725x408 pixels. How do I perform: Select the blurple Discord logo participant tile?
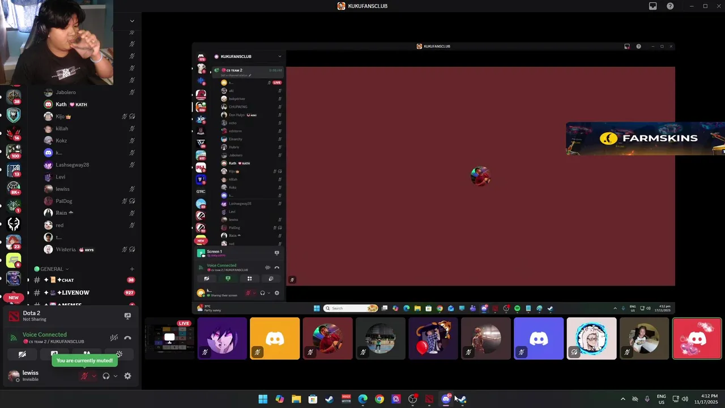(539, 339)
